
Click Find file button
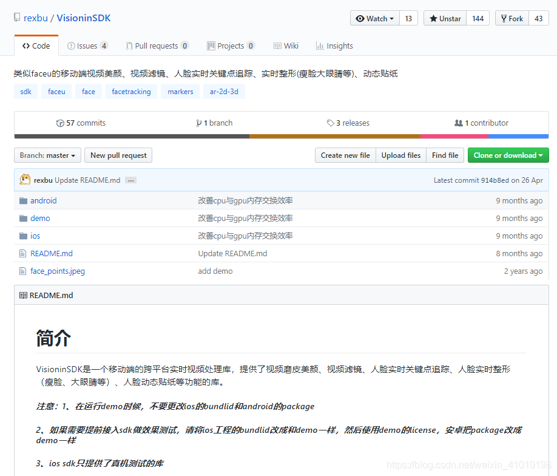coord(445,155)
